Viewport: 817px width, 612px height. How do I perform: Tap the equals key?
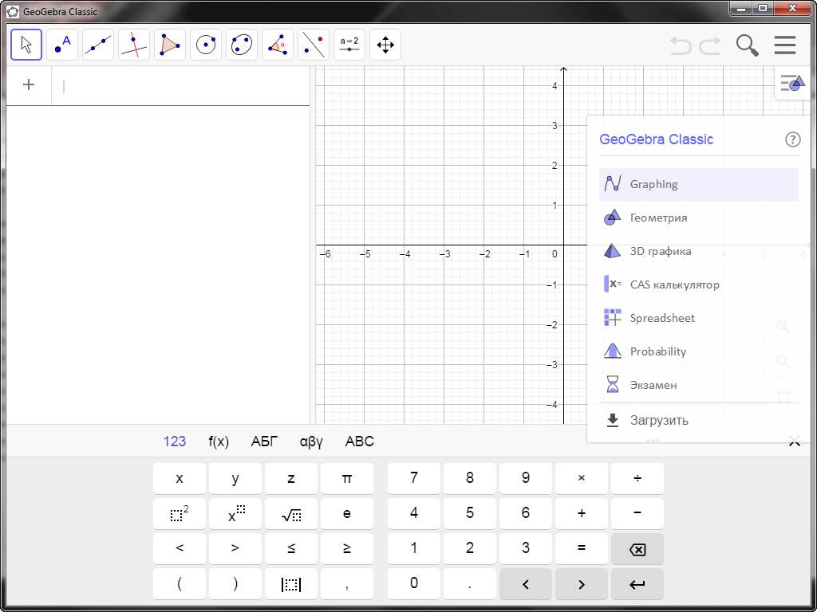[582, 548]
